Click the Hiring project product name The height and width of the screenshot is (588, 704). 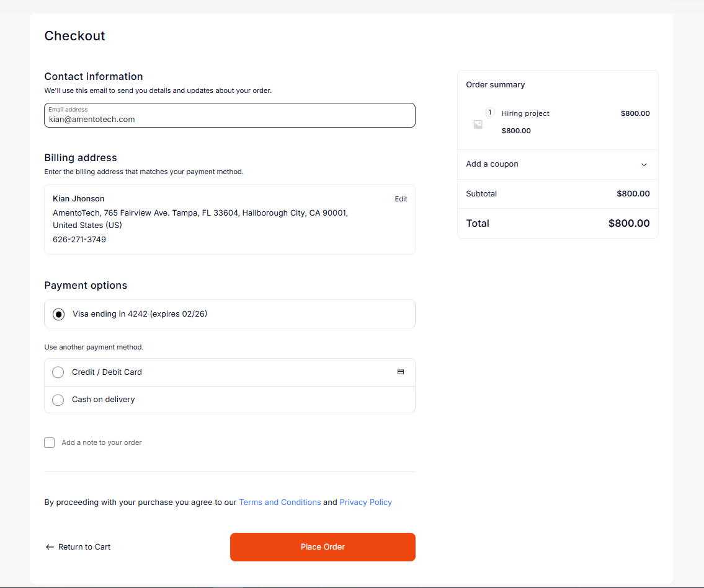pyautogui.click(x=525, y=113)
